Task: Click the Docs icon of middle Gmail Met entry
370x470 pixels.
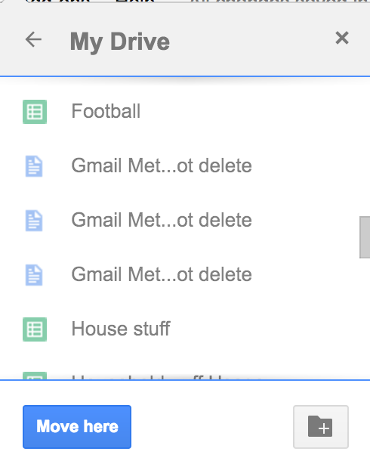Action: 34,221
